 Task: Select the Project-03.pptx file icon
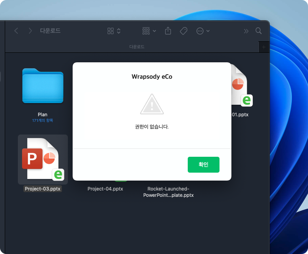pyautogui.click(x=43, y=159)
